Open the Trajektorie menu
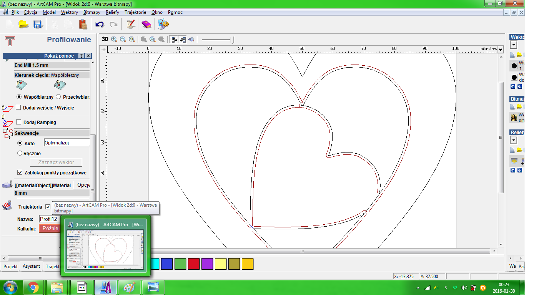Viewport: 534px width, 295px height. point(135,12)
